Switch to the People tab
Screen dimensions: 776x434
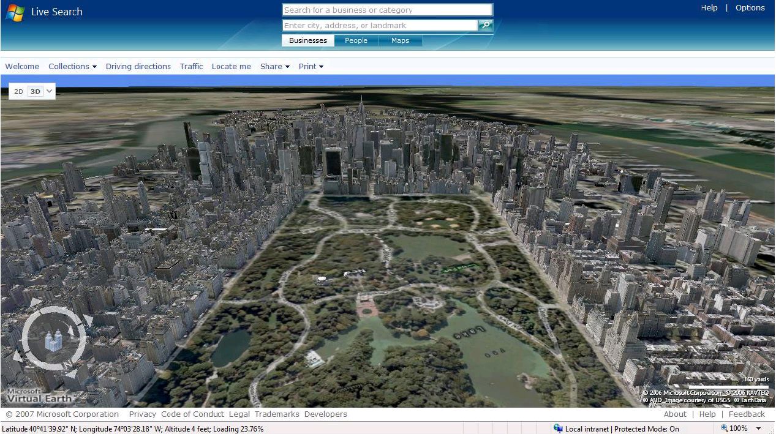coord(356,40)
